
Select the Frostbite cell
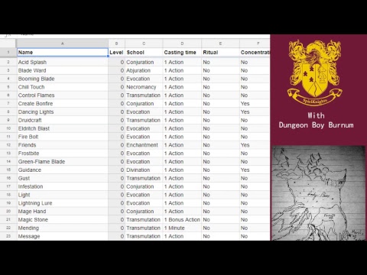(63, 154)
